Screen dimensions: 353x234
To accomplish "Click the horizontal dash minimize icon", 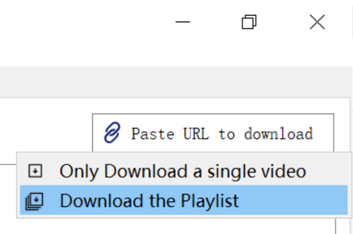I will [182, 22].
